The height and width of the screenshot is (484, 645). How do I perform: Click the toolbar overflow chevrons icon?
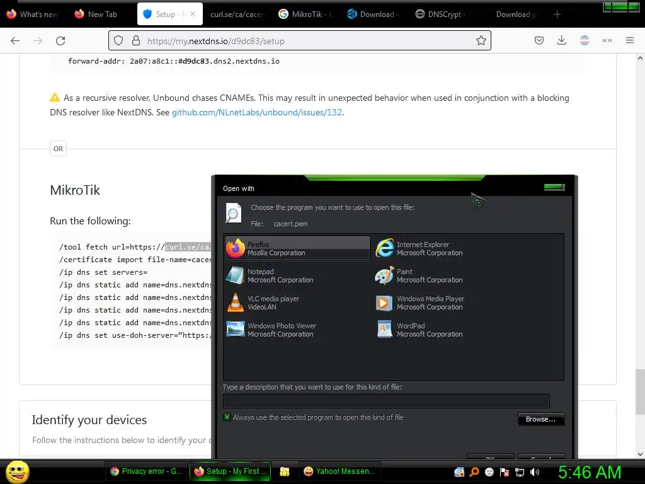(x=607, y=40)
